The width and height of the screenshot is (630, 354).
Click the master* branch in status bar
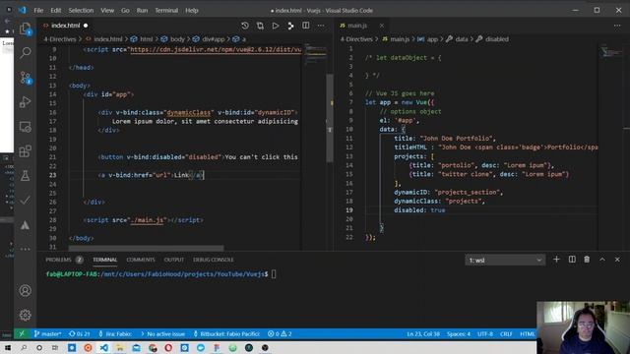pos(47,334)
